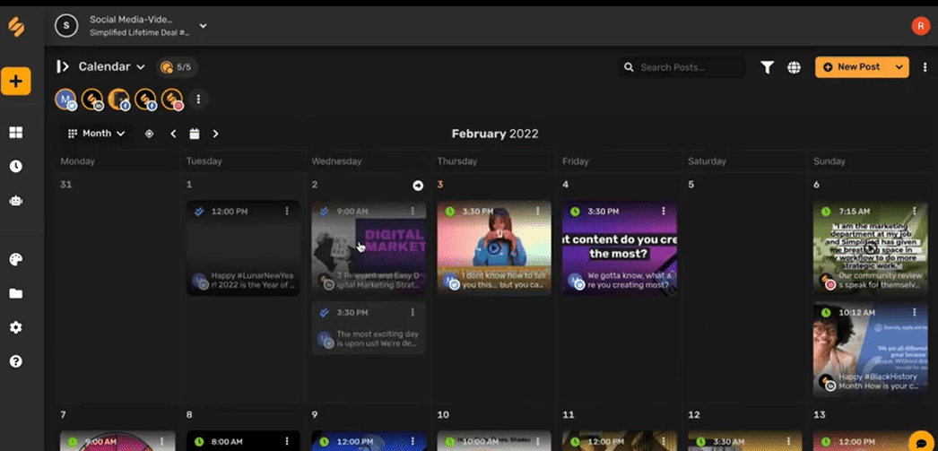This screenshot has height=451, width=938.
Task: Click the New Post button
Action: point(852,67)
